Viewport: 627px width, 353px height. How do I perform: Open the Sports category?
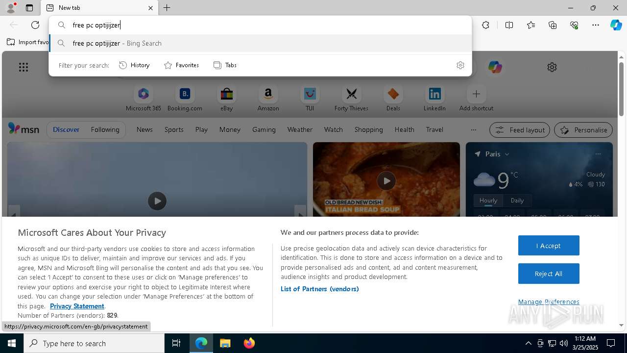pos(174,129)
